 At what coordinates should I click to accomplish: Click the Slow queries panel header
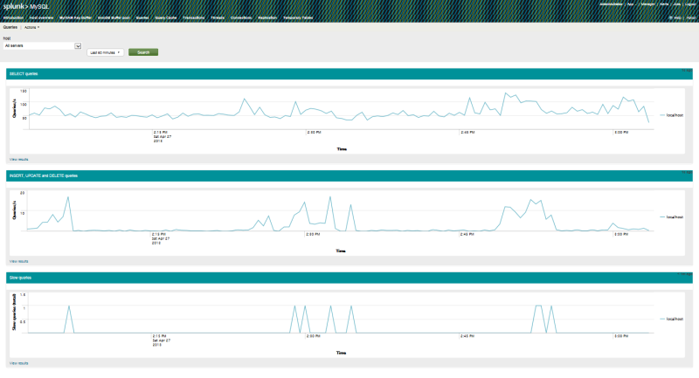click(x=349, y=278)
